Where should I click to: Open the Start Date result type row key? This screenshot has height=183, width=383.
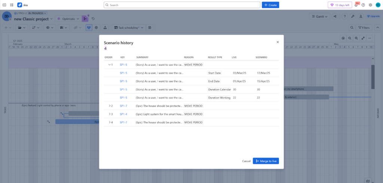(x=123, y=73)
